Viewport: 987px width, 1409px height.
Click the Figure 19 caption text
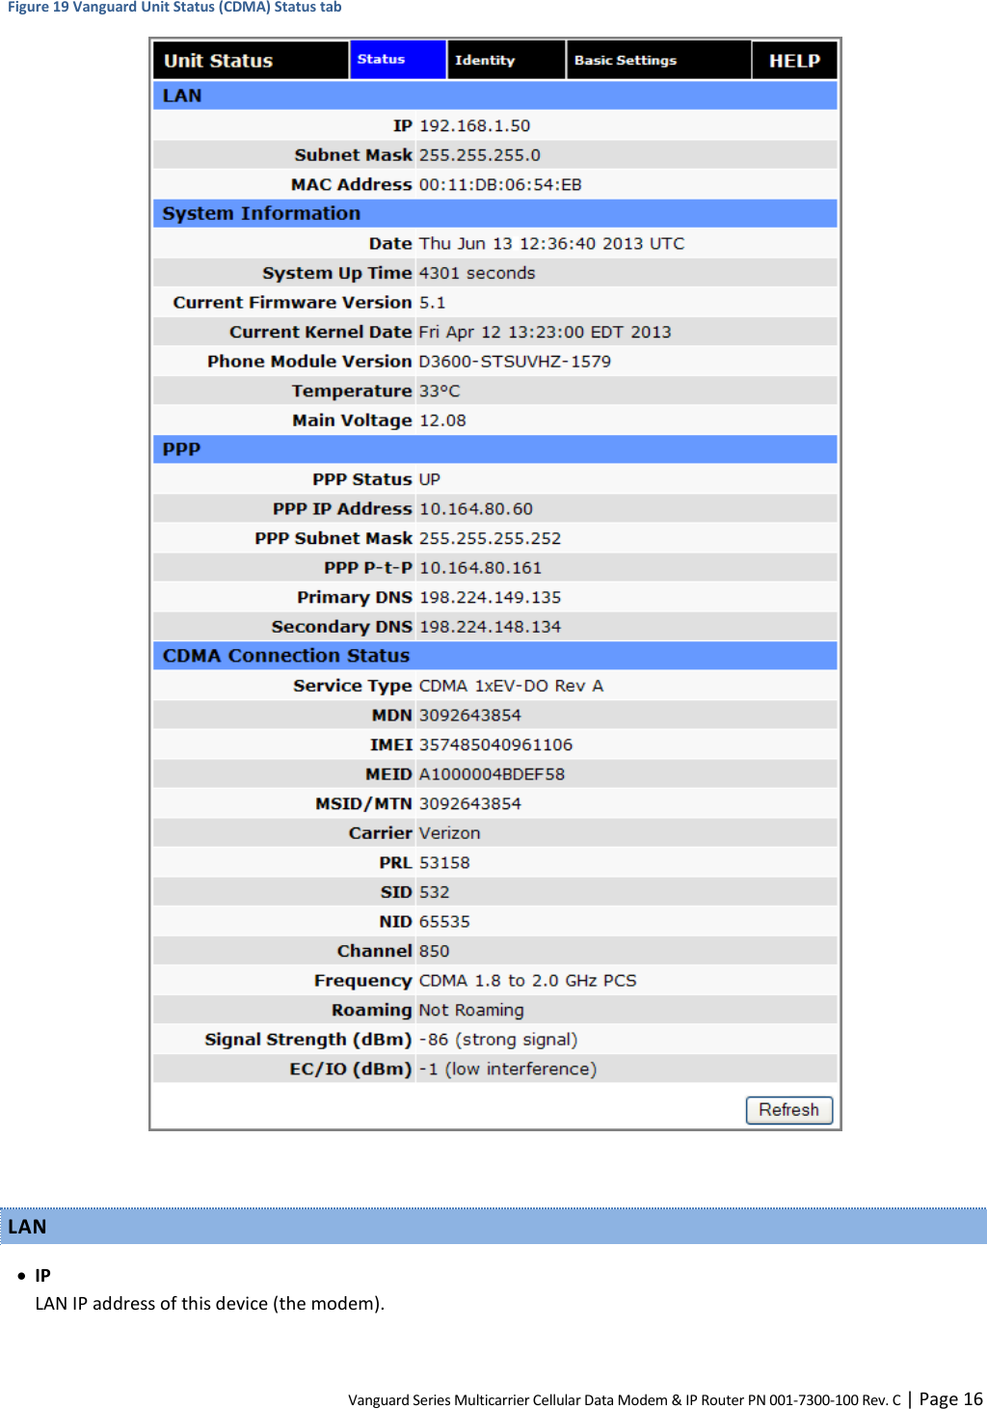click(x=174, y=7)
